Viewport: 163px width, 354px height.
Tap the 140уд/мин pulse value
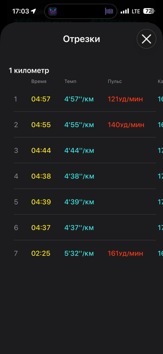[x=126, y=125]
